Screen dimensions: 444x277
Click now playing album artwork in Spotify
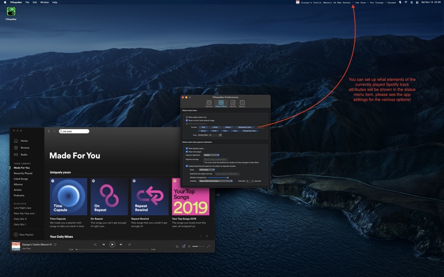click(x=16, y=246)
